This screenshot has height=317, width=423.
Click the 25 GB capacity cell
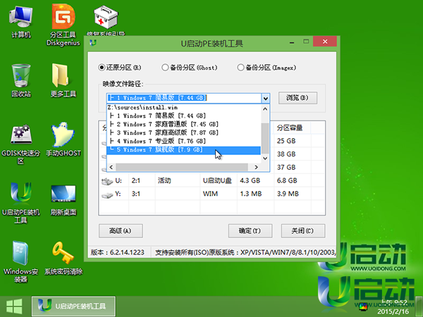click(x=286, y=141)
